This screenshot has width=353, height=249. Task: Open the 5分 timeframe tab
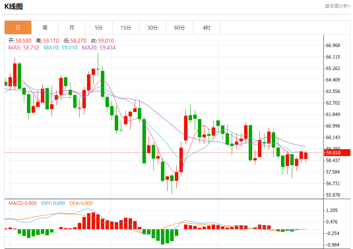click(99, 28)
